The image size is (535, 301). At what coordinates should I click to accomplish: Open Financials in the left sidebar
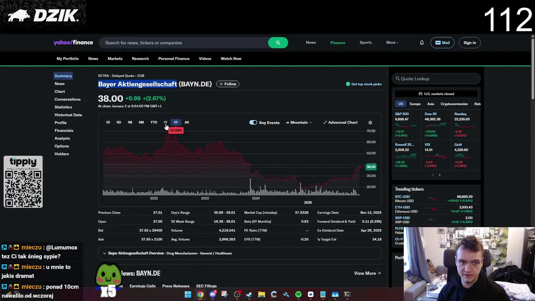coord(64,130)
